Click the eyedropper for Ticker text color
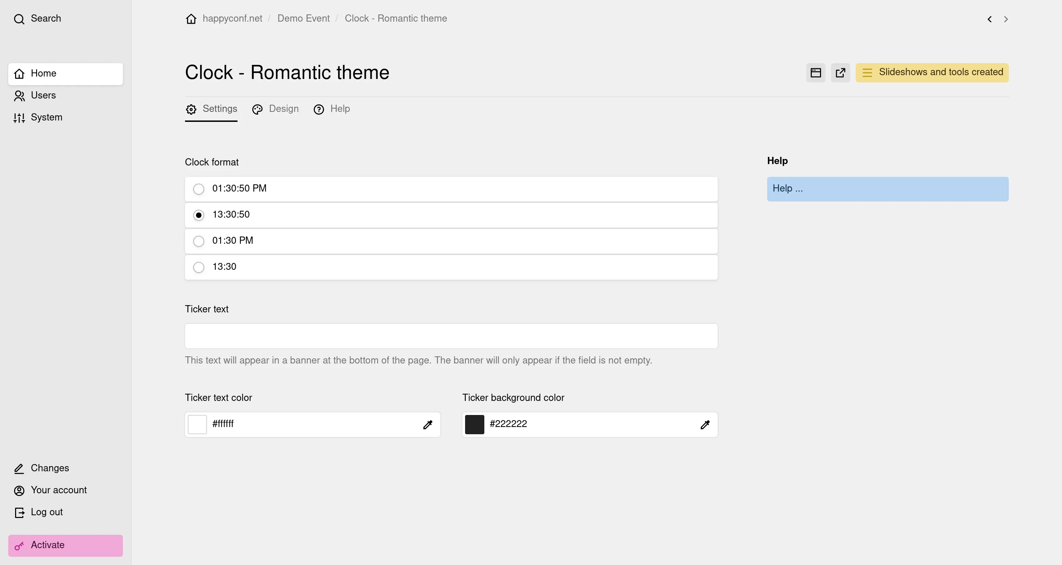1062x565 pixels. click(428, 424)
